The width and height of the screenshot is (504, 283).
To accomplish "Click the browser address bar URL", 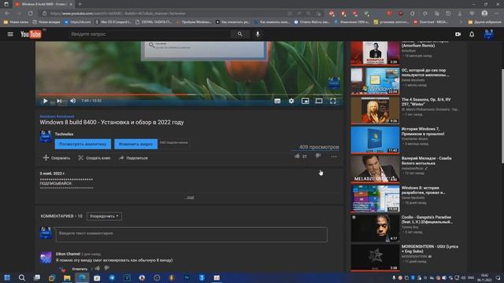I will pos(117,13).
